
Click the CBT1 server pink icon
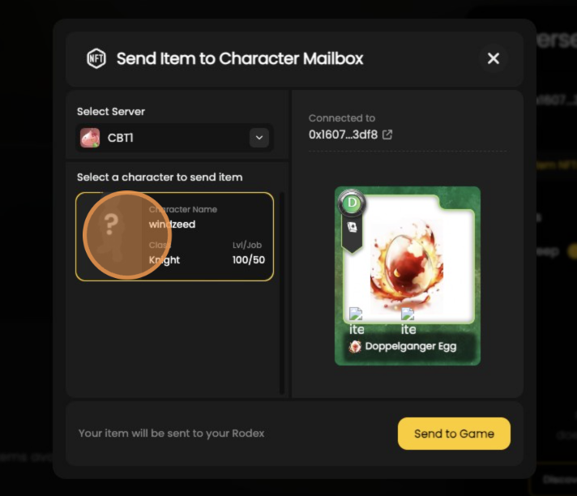tap(90, 138)
